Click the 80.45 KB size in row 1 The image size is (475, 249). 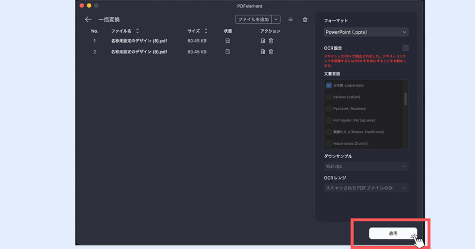[197, 41]
